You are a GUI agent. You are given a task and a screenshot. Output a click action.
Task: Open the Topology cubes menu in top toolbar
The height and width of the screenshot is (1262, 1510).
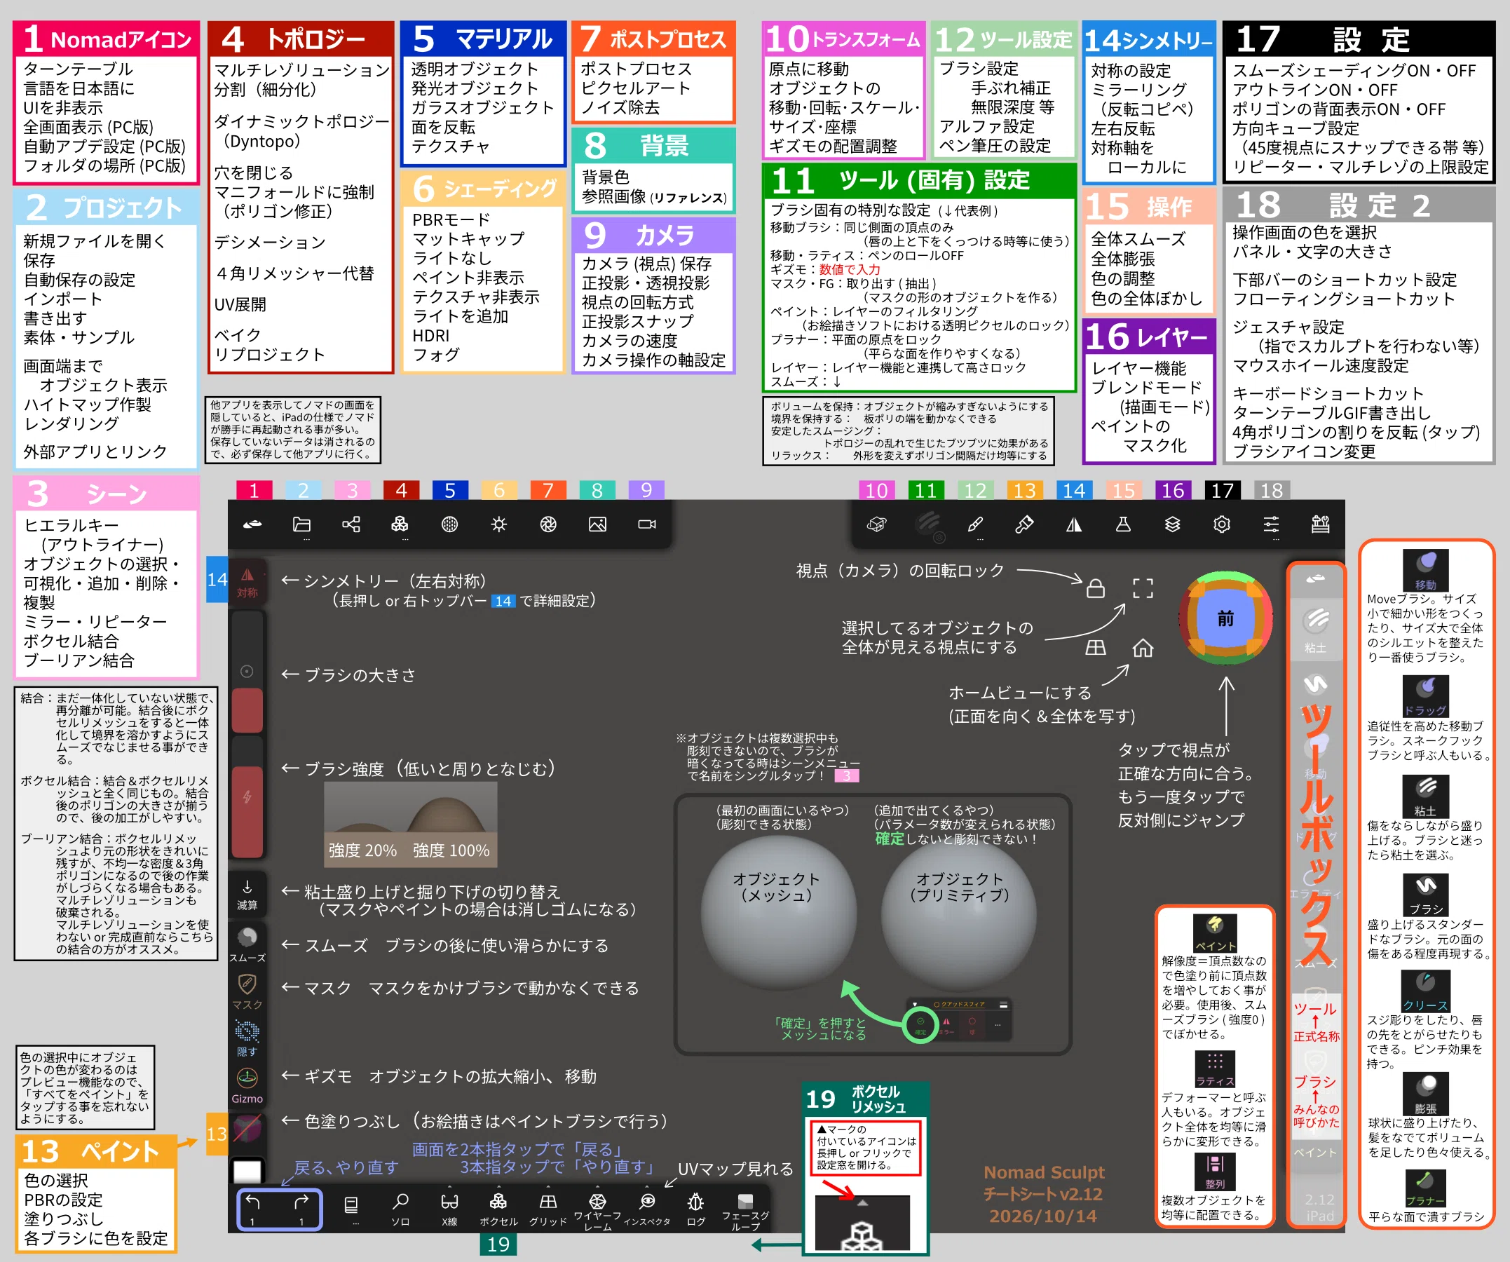(400, 524)
